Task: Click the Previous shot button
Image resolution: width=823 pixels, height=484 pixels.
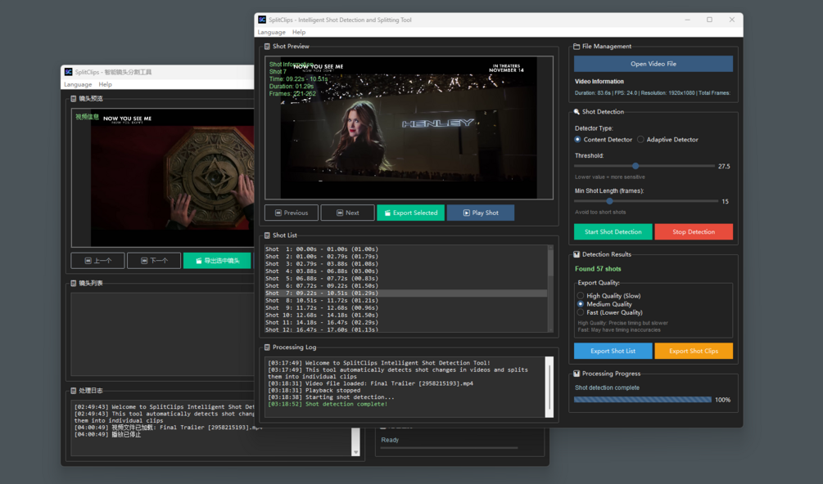Action: [x=292, y=213]
